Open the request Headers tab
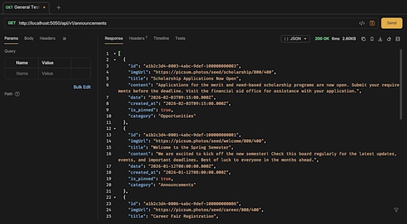407x224 pixels. (x=47, y=38)
